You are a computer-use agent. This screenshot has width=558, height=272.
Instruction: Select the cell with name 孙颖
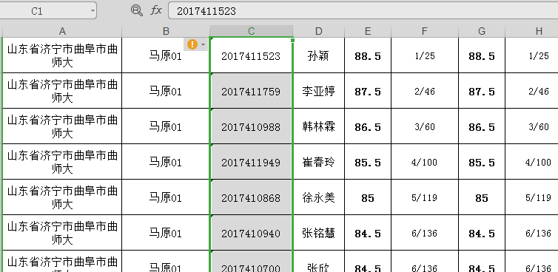(319, 55)
